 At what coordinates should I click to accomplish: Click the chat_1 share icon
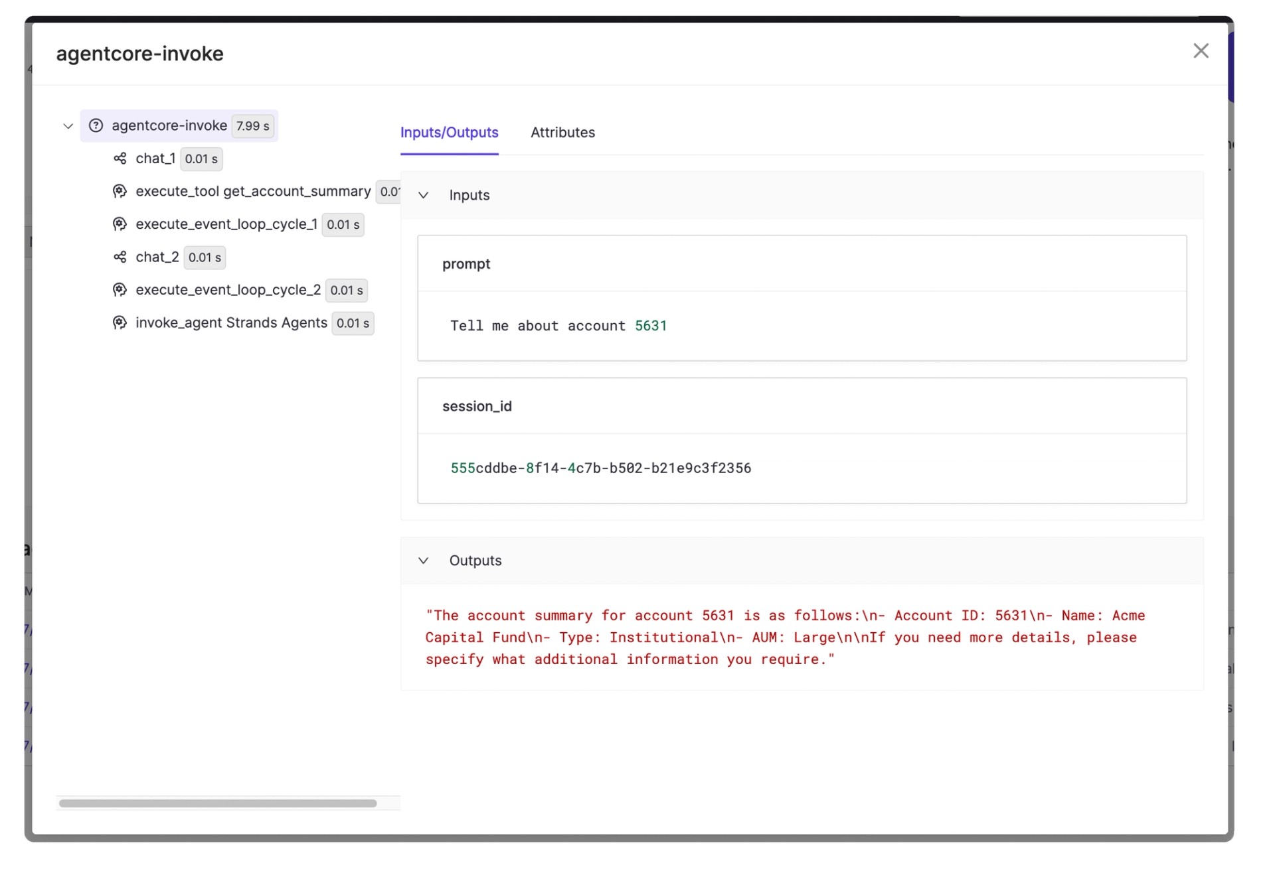coord(120,159)
